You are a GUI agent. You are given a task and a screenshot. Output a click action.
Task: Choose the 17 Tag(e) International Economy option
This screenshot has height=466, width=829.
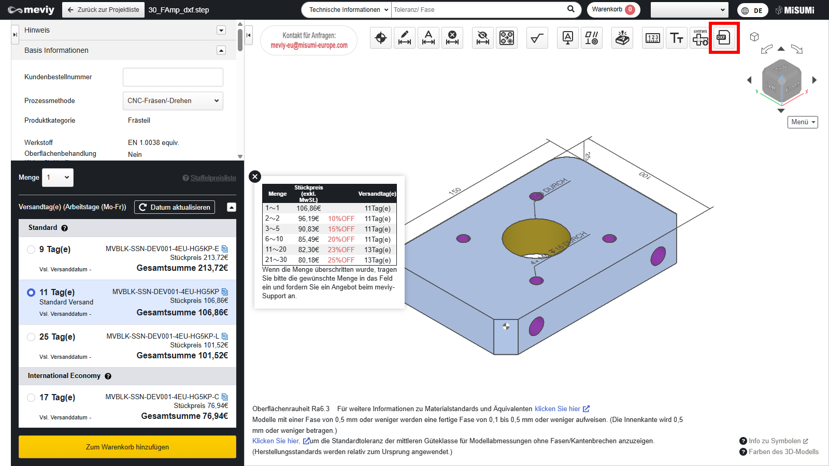click(31, 398)
